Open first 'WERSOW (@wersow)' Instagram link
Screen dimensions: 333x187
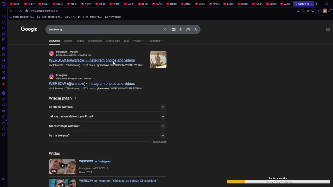point(92,60)
